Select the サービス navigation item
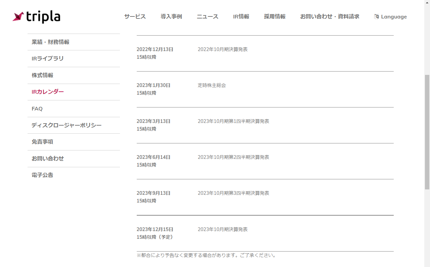This screenshot has height=267, width=430. coord(135,16)
